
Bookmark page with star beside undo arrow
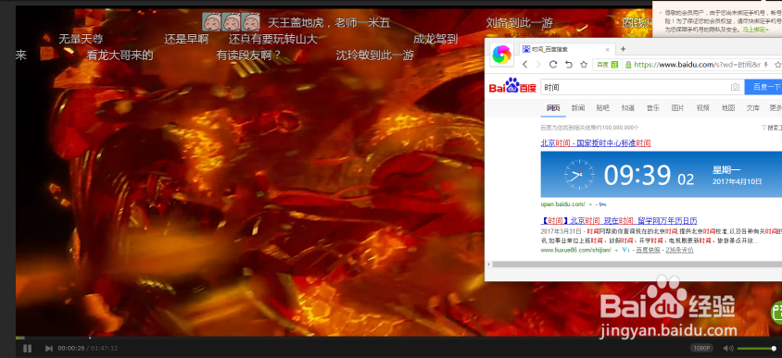(584, 64)
